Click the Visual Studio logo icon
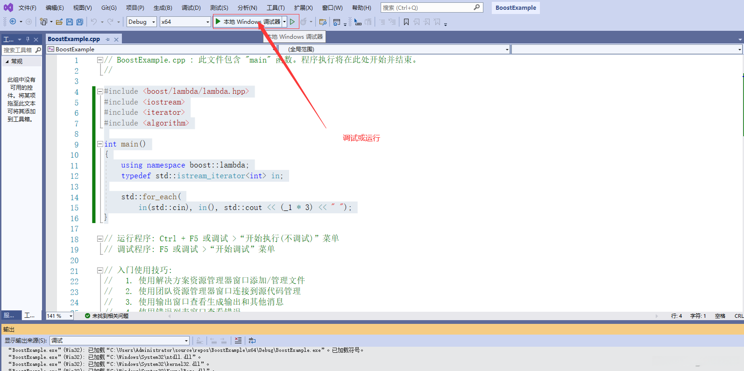This screenshot has height=371, width=744. [x=8, y=7]
